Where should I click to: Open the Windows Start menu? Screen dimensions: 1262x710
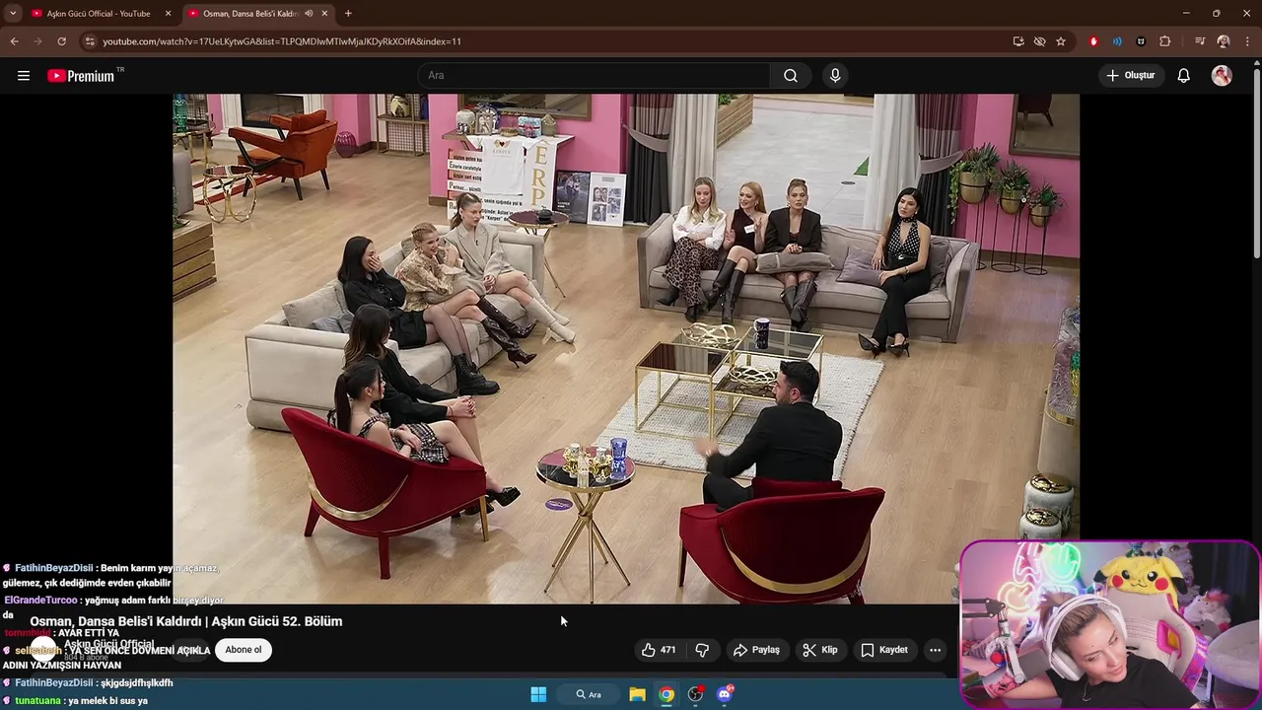(x=538, y=694)
